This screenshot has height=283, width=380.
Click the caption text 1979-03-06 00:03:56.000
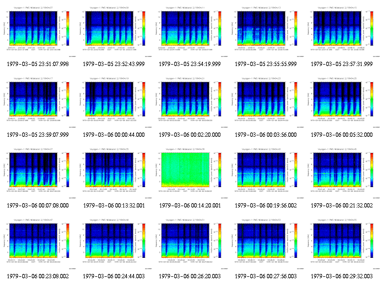point(266,135)
